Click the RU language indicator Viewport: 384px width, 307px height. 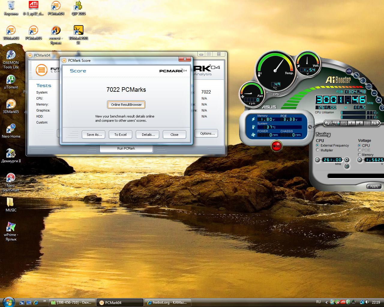(x=318, y=302)
